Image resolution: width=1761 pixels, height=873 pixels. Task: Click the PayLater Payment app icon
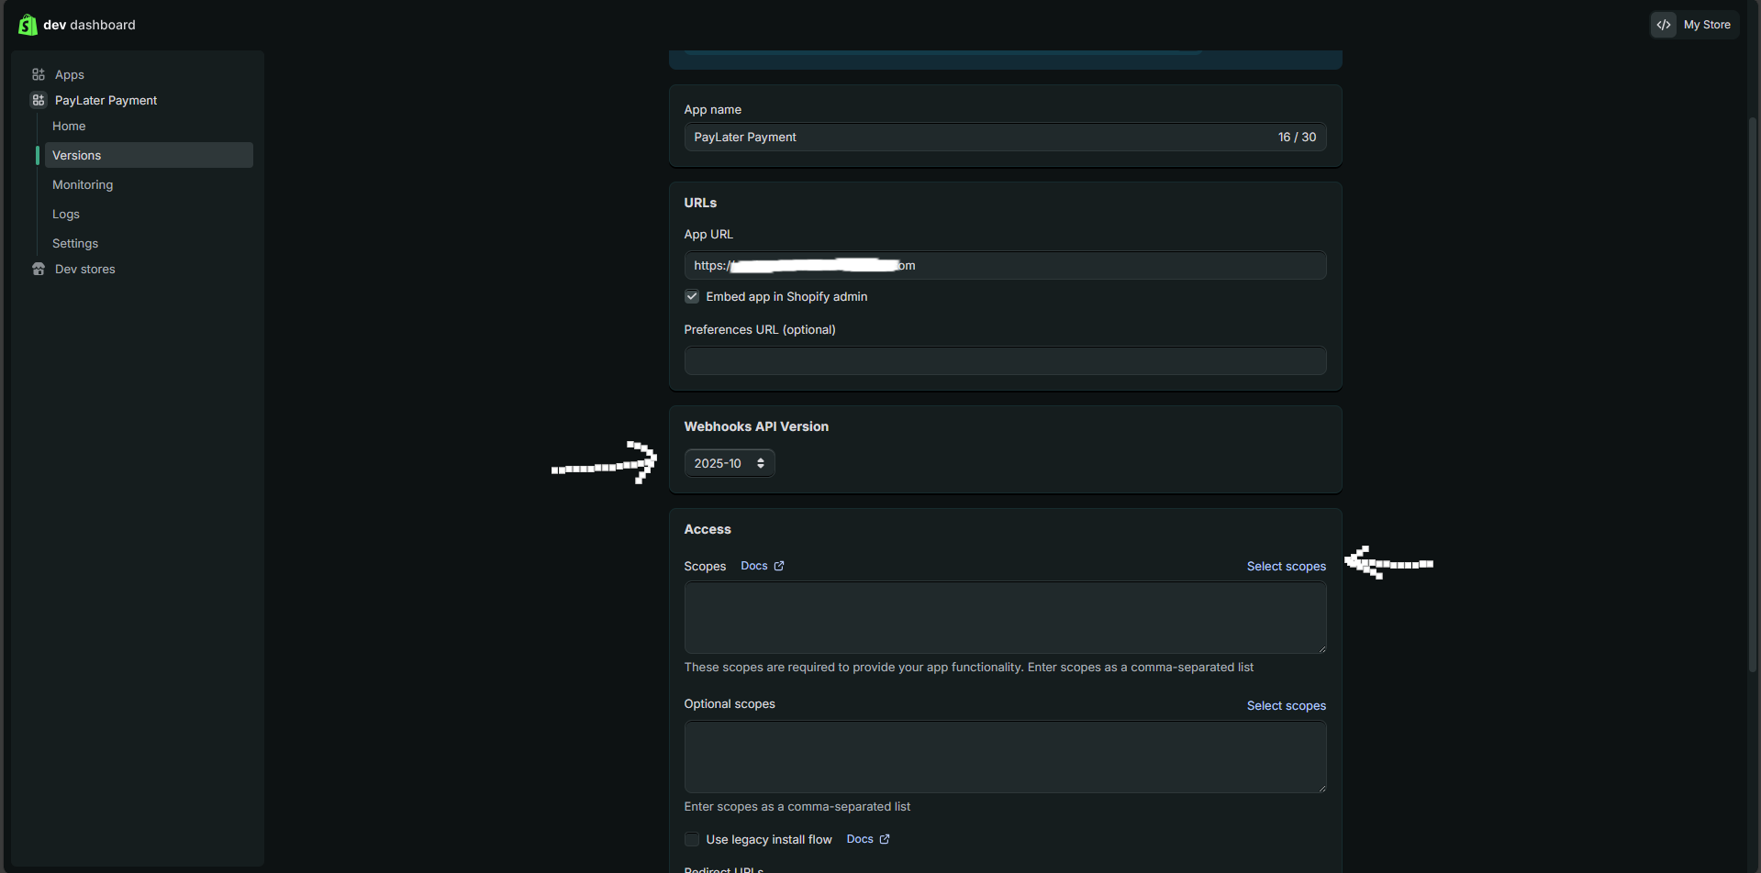(39, 100)
